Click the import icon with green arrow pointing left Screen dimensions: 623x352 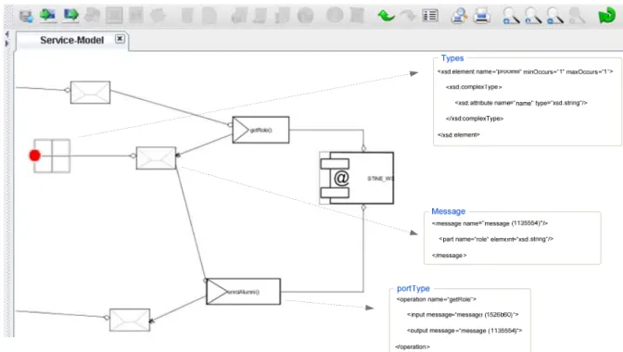pos(47,15)
